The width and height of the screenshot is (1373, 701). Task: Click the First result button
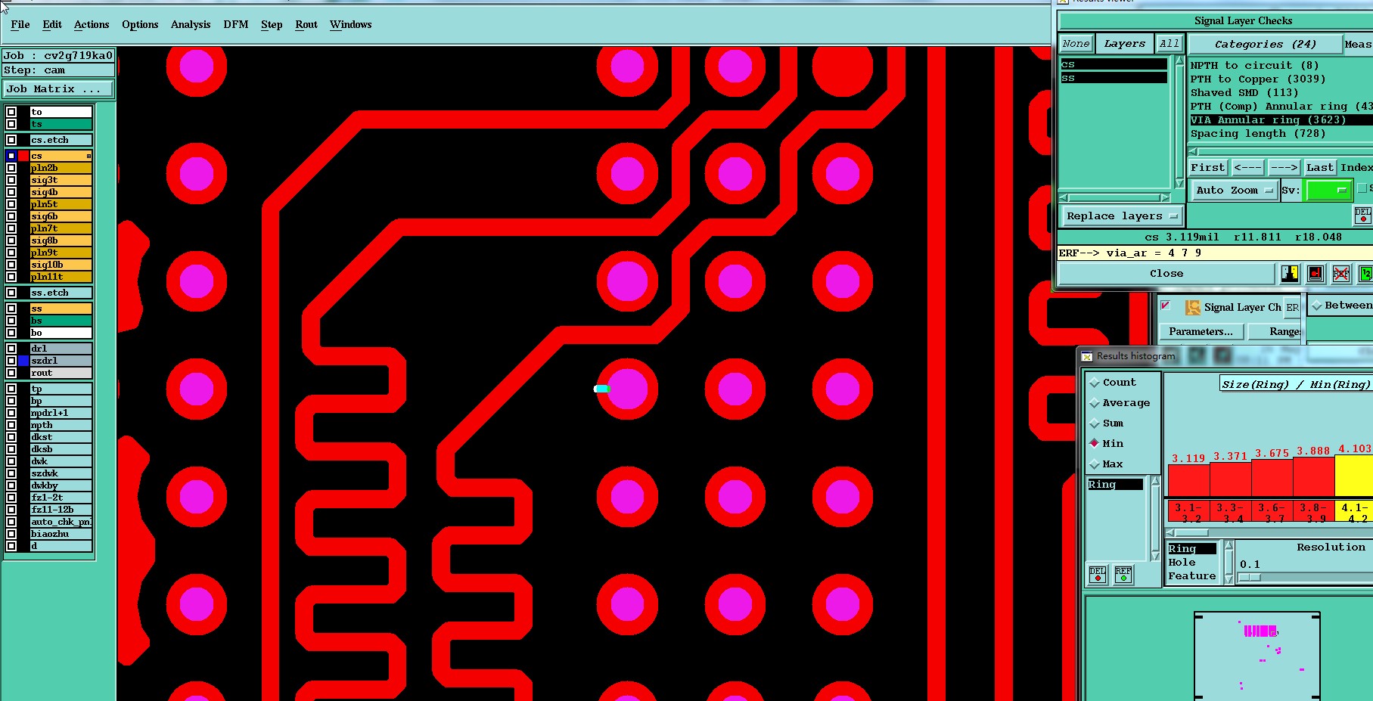click(x=1207, y=167)
